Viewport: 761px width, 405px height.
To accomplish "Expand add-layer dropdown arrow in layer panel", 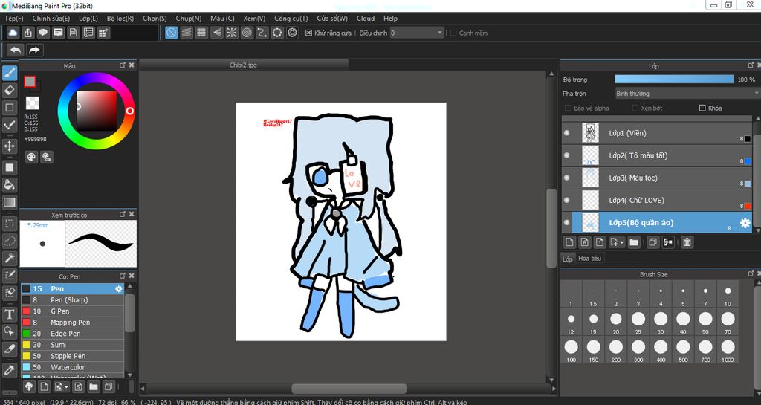I will click(622, 242).
